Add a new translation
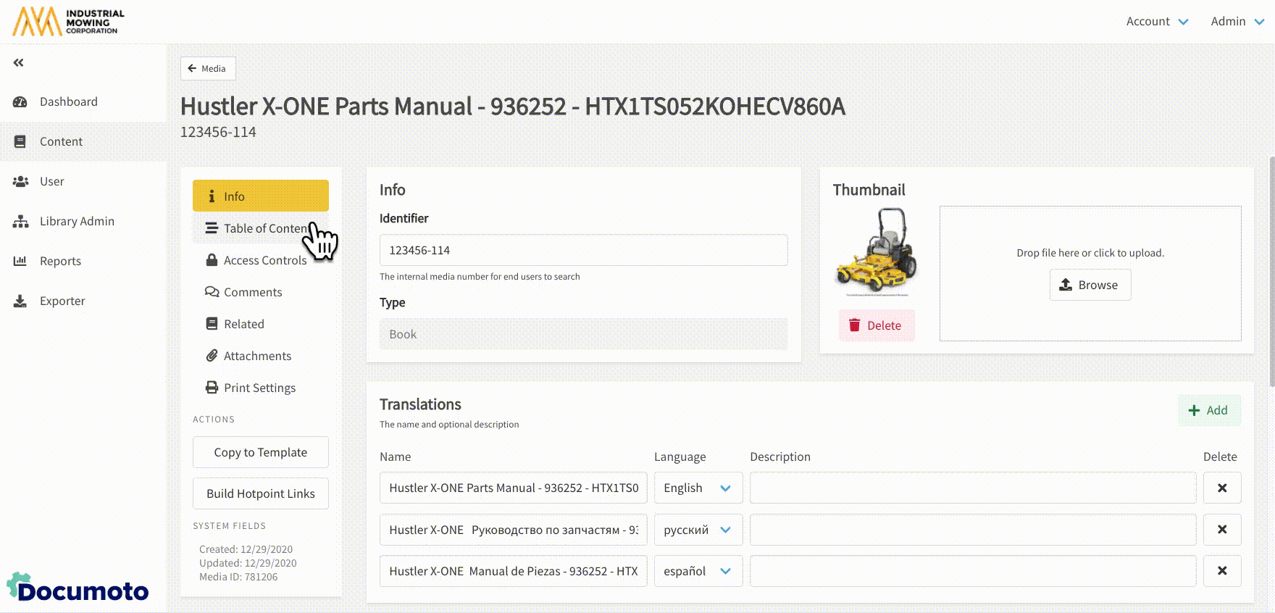 pos(1208,410)
